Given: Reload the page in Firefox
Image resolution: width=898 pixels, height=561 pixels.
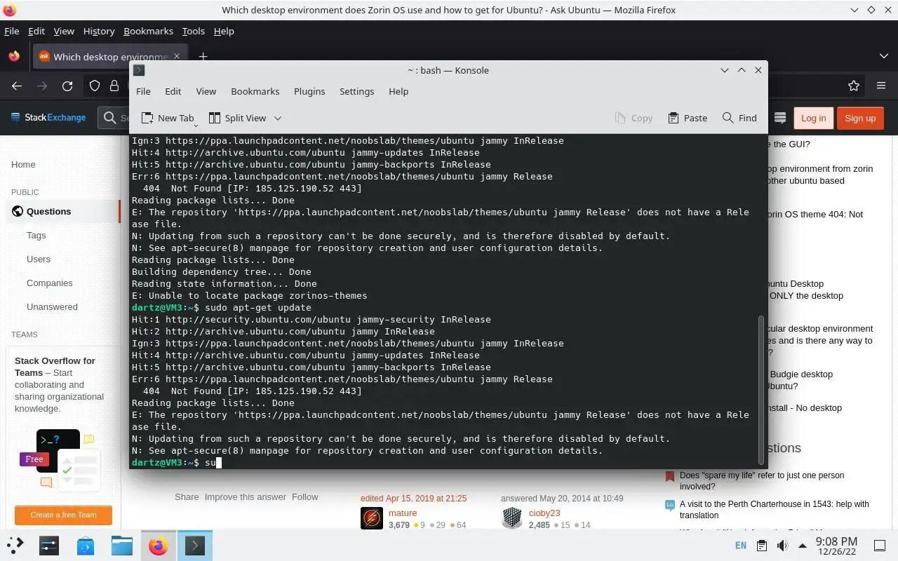Looking at the screenshot, I should [67, 86].
